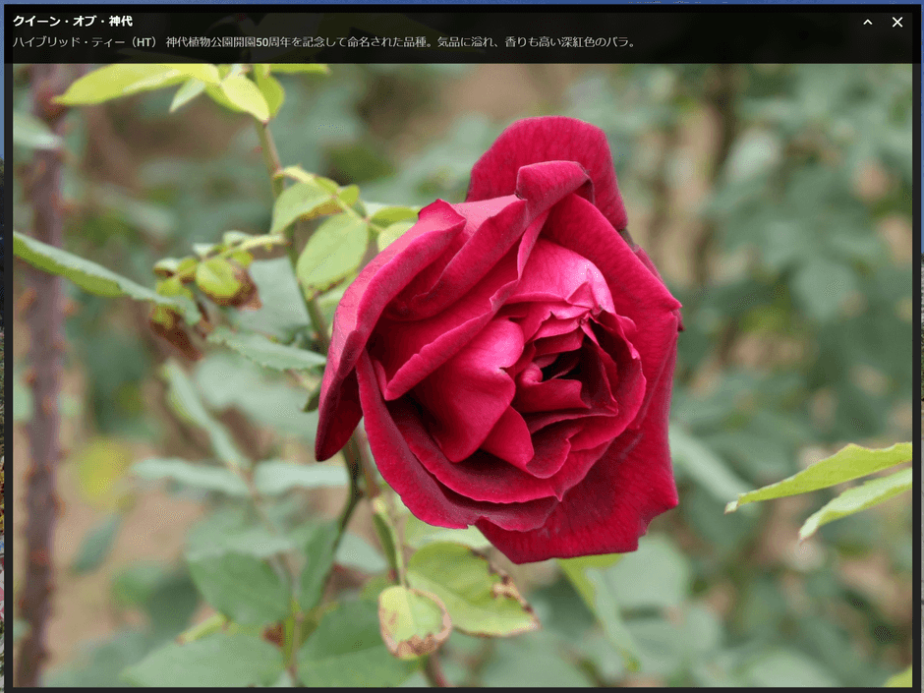Click the ハイブリッド・ティー（HT） label
The width and height of the screenshot is (924, 693).
[85, 42]
